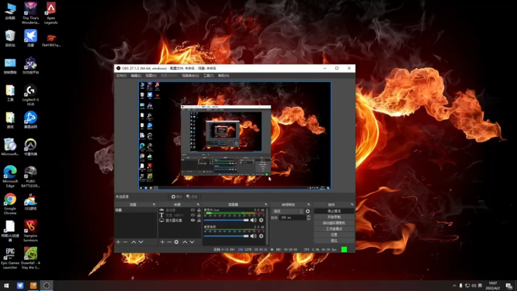The height and width of the screenshot is (291, 517).
Task: Move the scene up in the Scenes panel
Action: click(134, 242)
